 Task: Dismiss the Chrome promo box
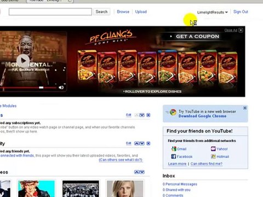[245, 108]
